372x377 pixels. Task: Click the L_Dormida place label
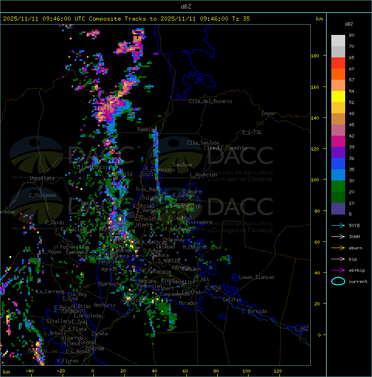254,311
